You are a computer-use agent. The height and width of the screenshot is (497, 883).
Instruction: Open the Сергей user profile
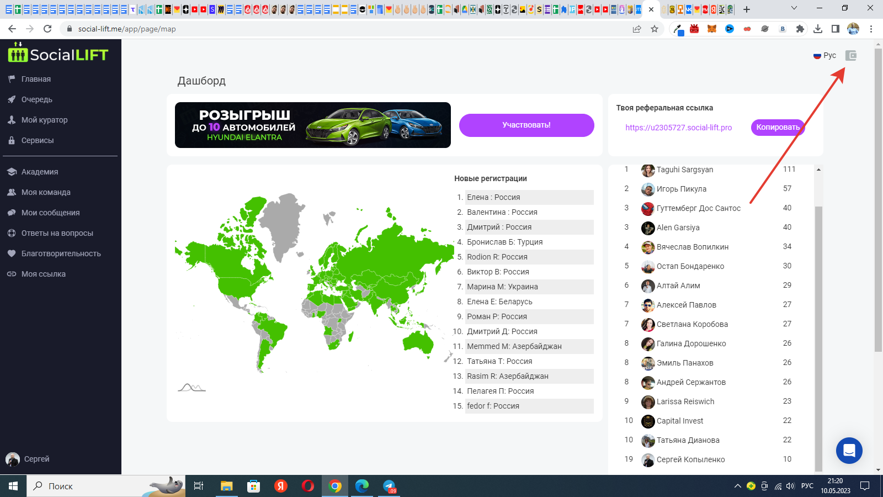point(36,459)
